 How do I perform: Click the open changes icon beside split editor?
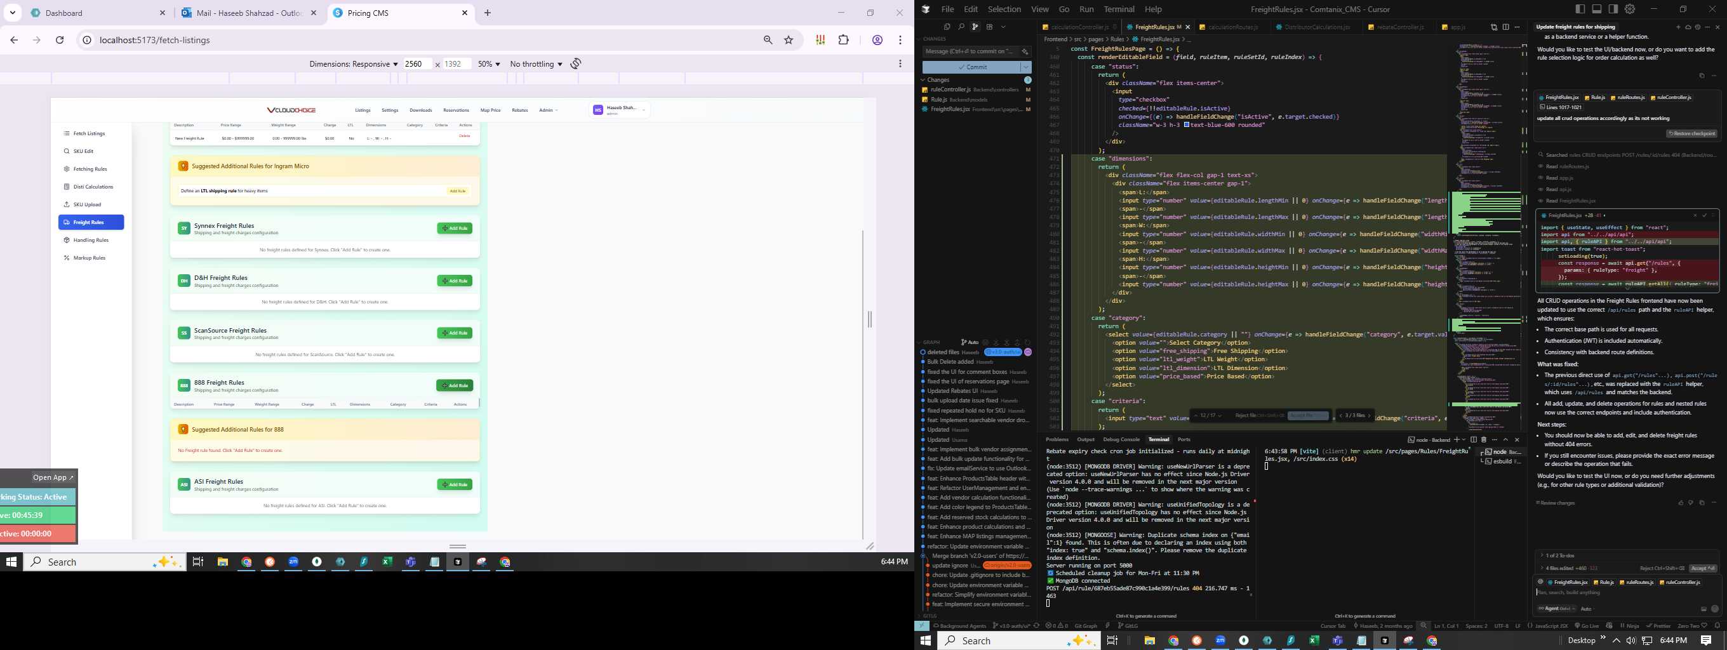coord(1495,27)
